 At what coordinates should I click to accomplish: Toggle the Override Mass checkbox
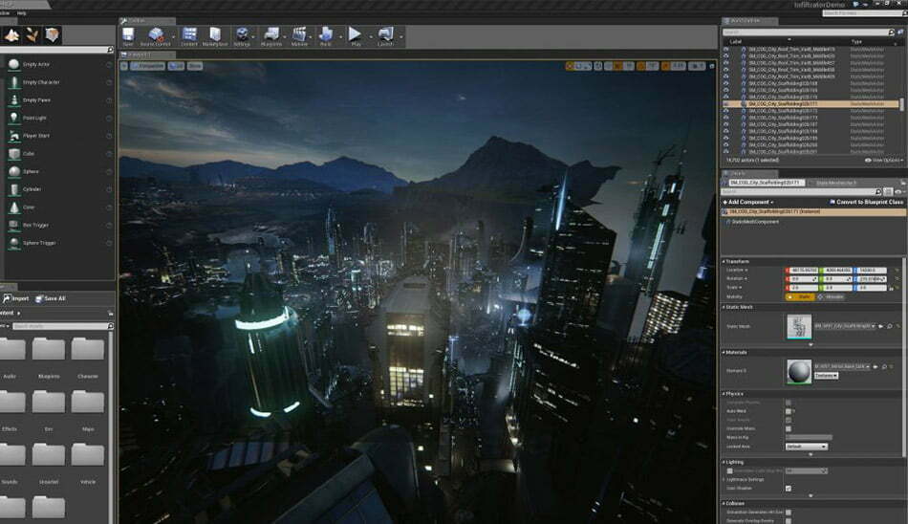[x=789, y=429]
